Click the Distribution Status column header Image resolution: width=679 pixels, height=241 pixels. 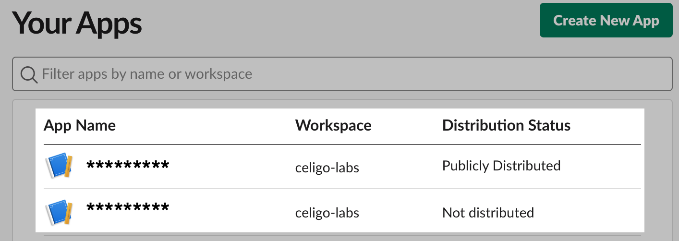tap(506, 126)
